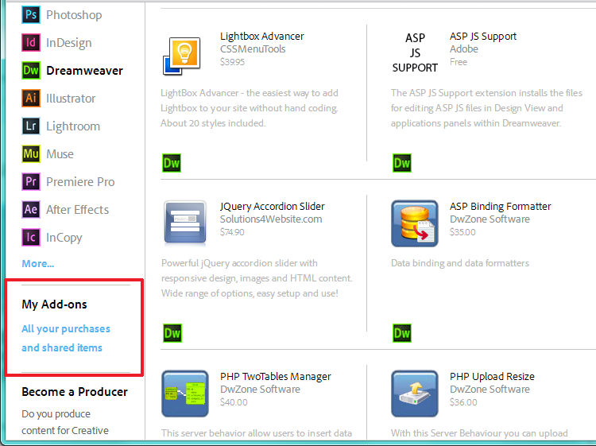596x446 pixels.
Task: Click the $36.00 price
Action: point(463,402)
